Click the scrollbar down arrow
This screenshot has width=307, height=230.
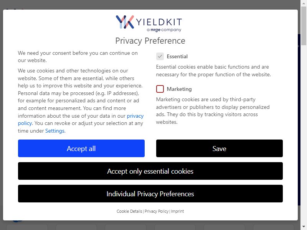pos(304,227)
